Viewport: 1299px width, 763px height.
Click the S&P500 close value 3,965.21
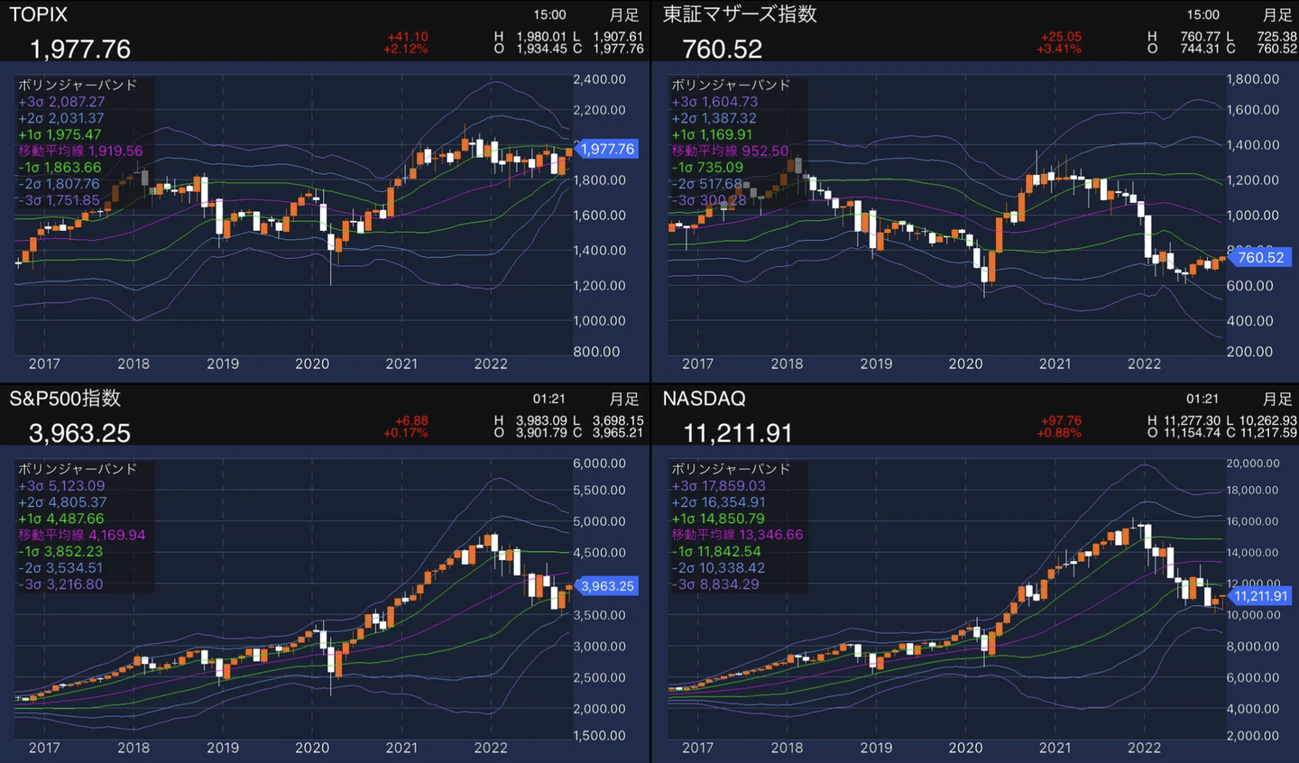click(x=618, y=433)
